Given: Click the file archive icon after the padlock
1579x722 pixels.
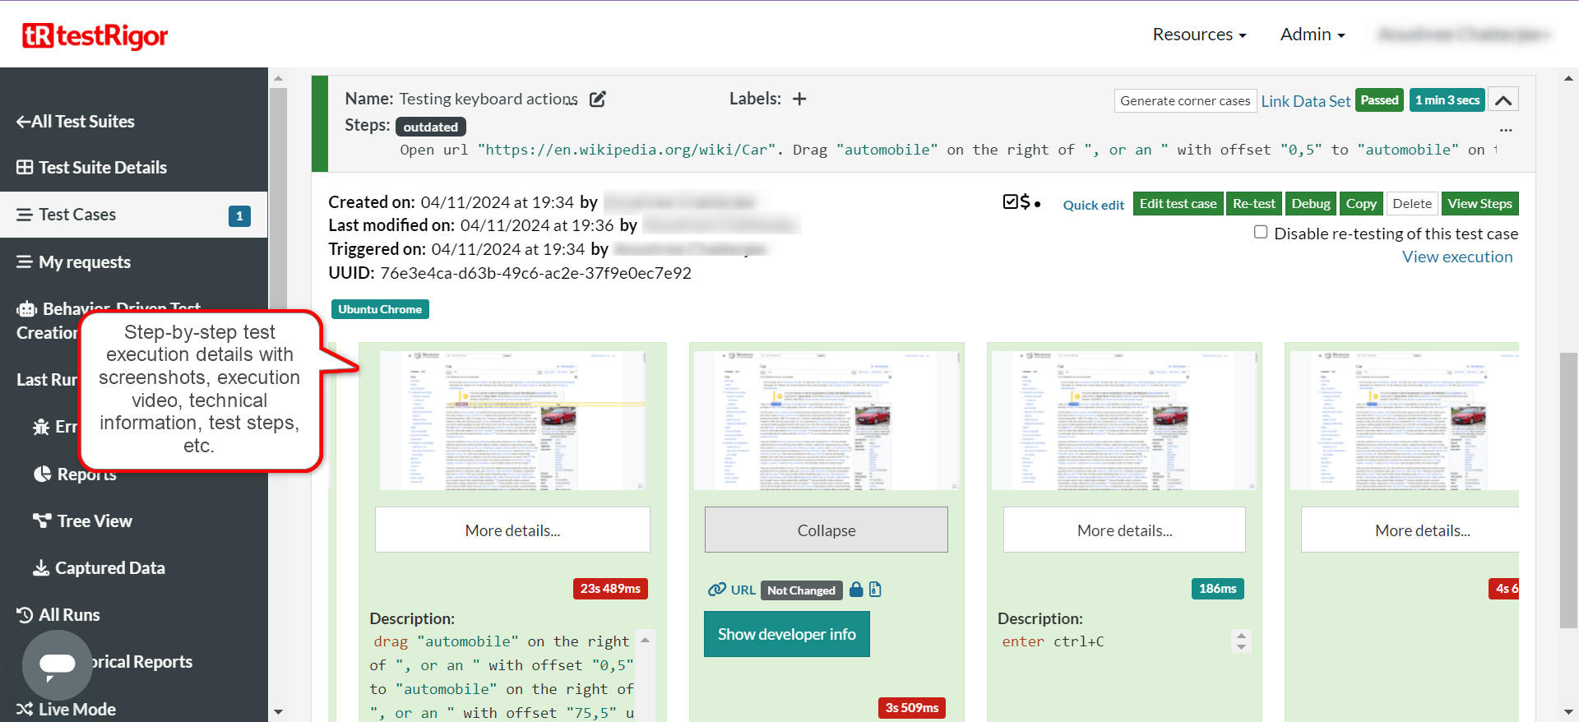Looking at the screenshot, I should 875,590.
